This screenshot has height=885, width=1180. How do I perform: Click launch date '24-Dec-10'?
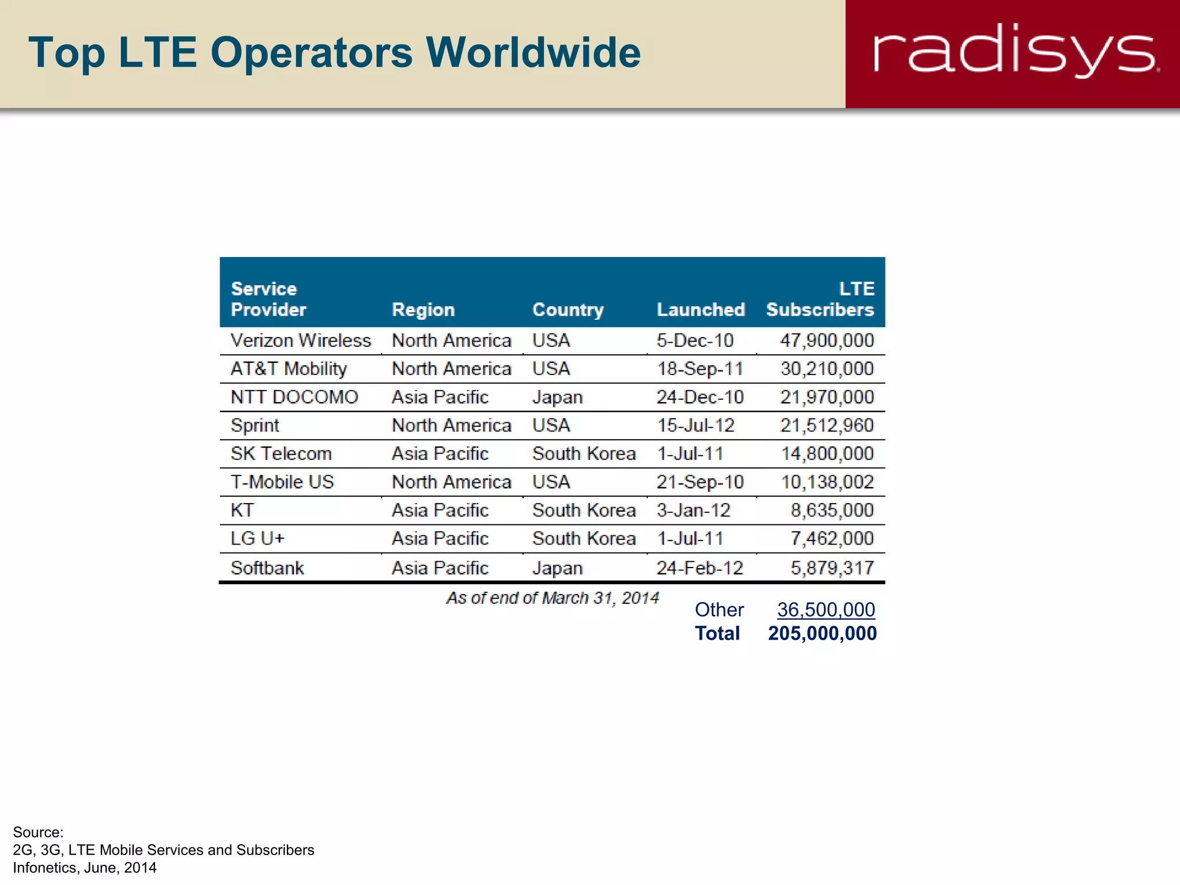[700, 397]
